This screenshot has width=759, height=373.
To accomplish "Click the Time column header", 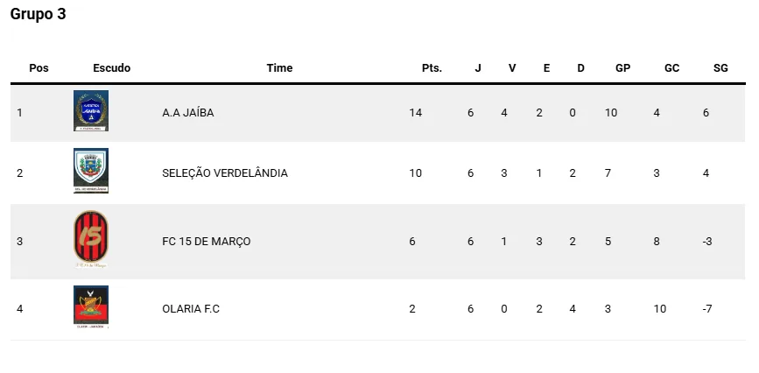I will tap(280, 68).
